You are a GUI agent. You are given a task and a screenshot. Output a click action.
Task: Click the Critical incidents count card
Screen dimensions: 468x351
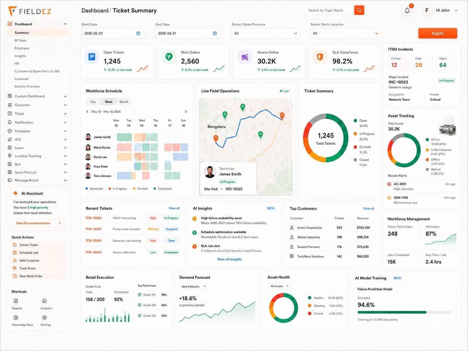(398, 62)
